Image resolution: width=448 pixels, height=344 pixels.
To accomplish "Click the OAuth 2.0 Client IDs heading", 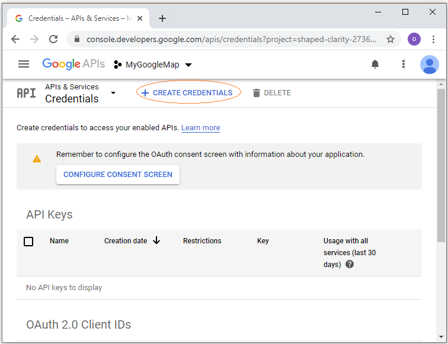I will pyautogui.click(x=79, y=324).
